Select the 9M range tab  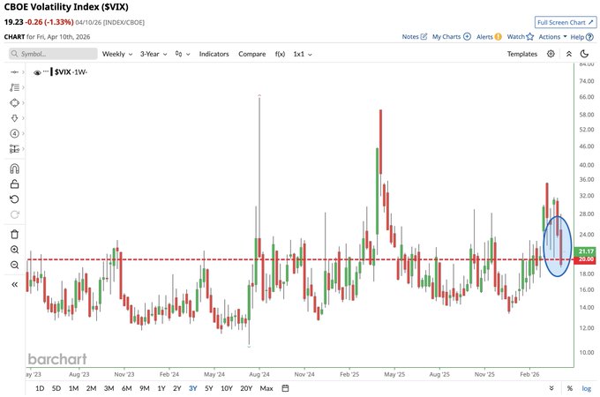(144, 388)
